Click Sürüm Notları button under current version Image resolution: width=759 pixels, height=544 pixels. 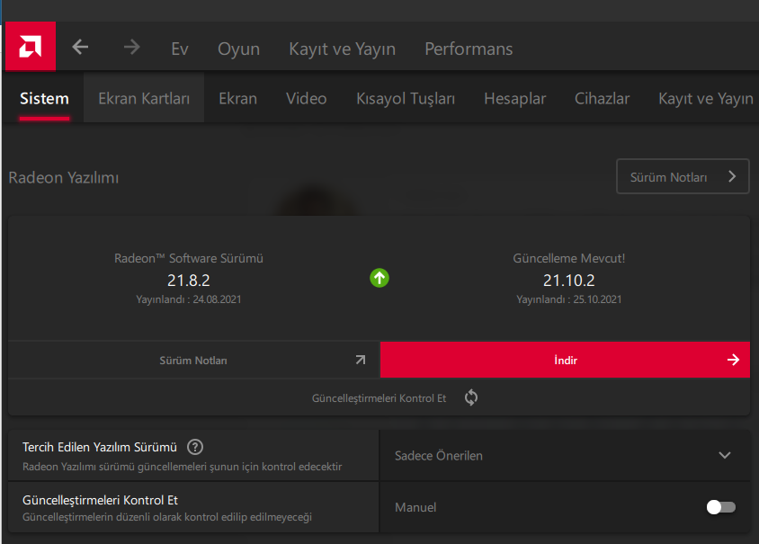coord(193,360)
